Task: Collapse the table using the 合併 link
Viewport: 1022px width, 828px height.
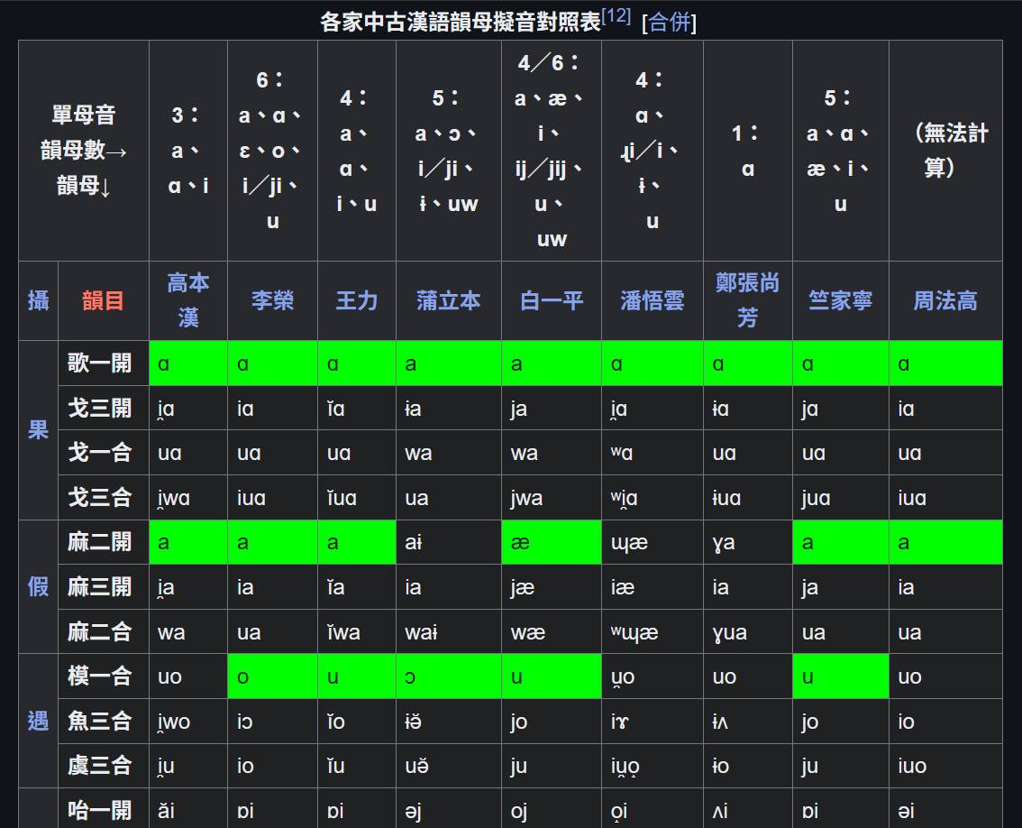Action: pyautogui.click(x=669, y=23)
